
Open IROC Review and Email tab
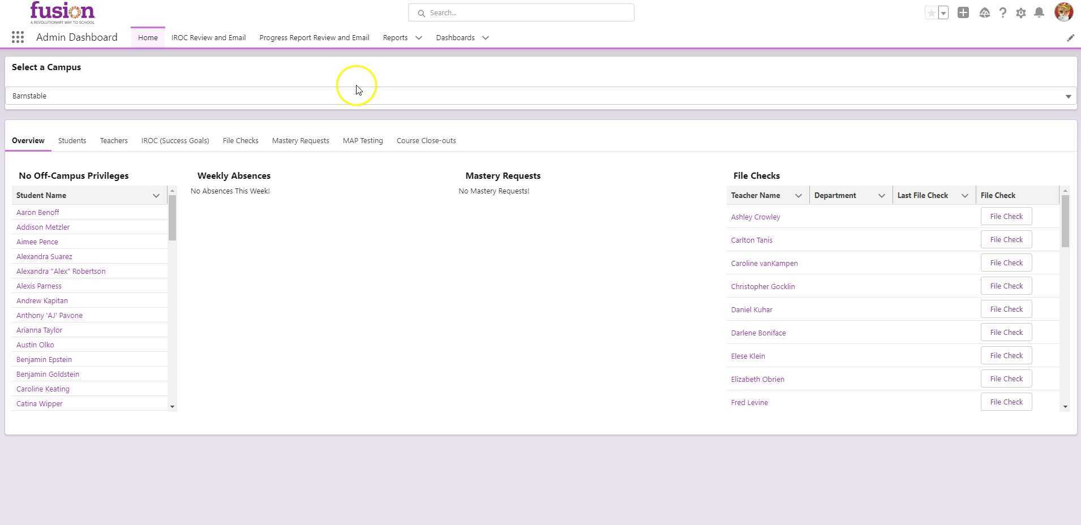coord(208,38)
